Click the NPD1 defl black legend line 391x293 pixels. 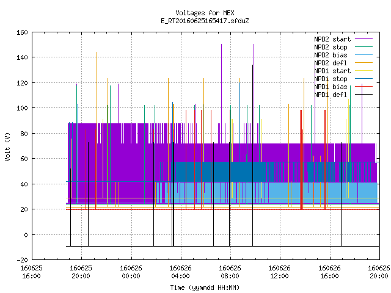tap(364, 95)
